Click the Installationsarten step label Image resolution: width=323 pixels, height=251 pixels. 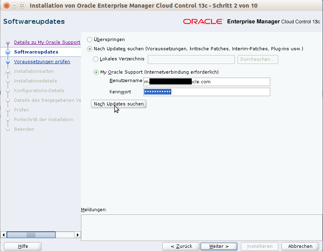(34, 71)
